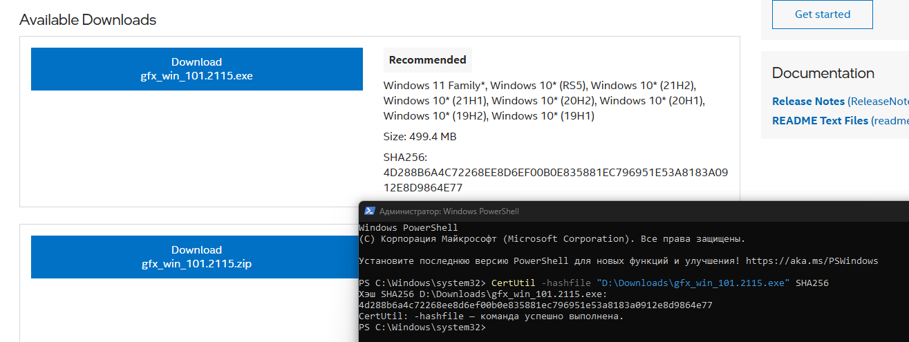
Task: Click the 'Windows PowerShell' first console line
Action: [x=409, y=228]
